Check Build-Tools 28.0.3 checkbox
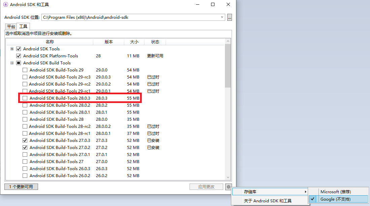This screenshot has width=370, height=206. tap(25, 98)
